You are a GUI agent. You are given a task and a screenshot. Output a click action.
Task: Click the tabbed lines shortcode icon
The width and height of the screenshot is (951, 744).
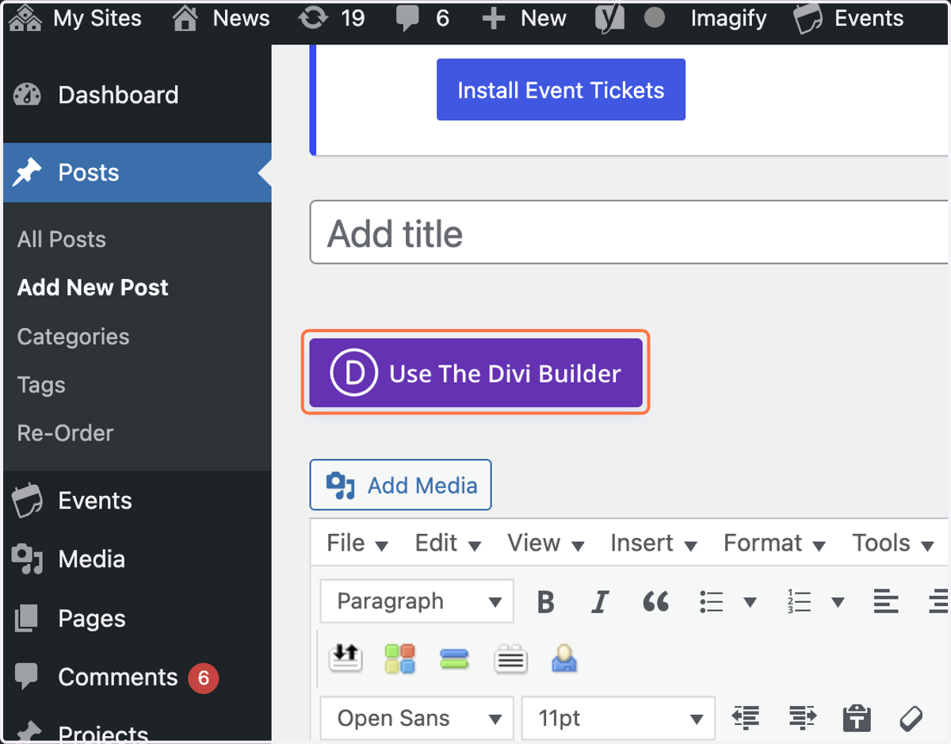click(510, 658)
